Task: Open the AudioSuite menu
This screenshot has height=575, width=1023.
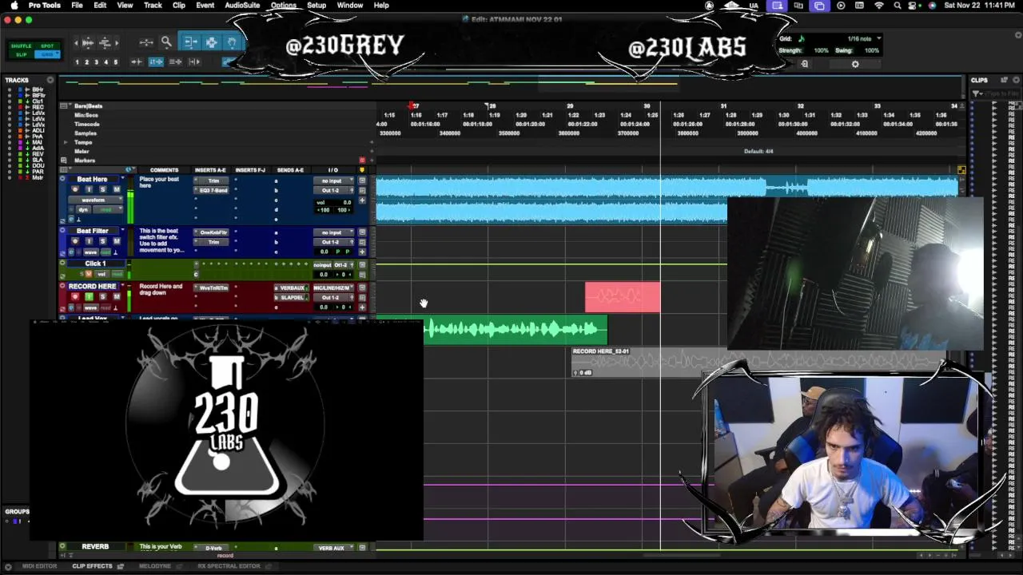Action: [242, 6]
